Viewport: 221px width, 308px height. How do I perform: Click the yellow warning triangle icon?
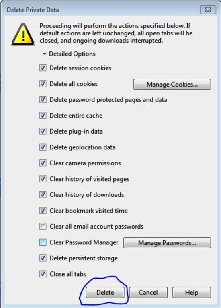(x=23, y=34)
